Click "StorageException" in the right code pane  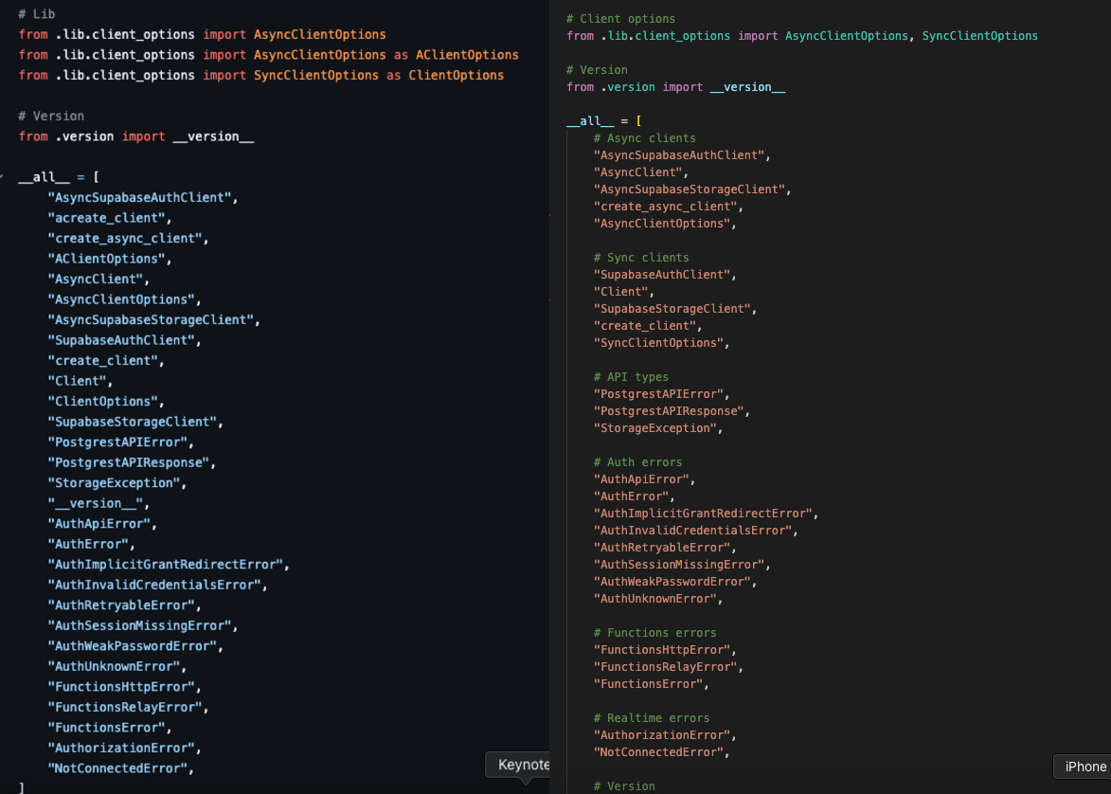coord(658,428)
